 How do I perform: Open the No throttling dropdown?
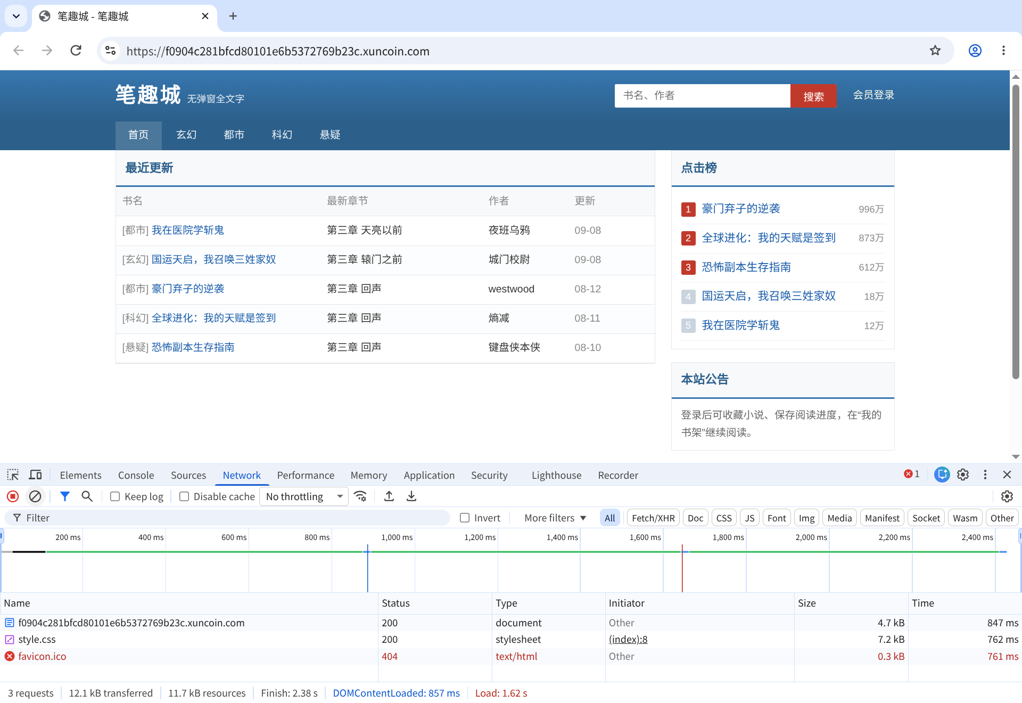304,496
